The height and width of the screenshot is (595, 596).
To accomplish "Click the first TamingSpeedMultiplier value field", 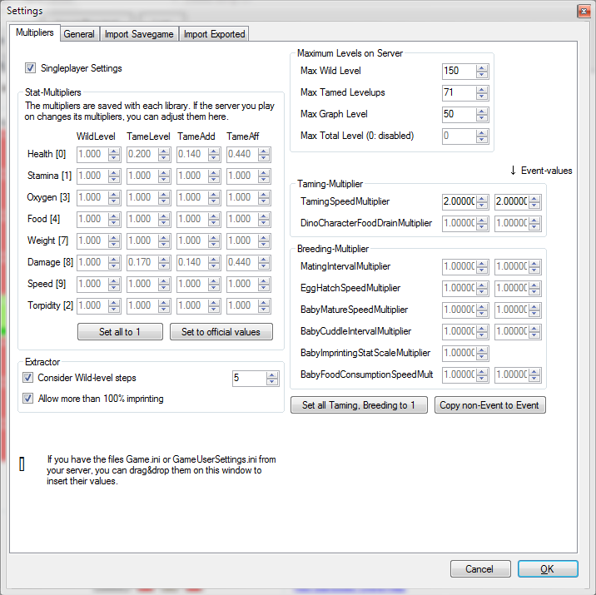I will (459, 201).
